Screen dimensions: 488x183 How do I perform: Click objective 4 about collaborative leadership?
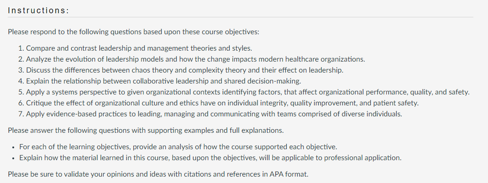coord(160,81)
